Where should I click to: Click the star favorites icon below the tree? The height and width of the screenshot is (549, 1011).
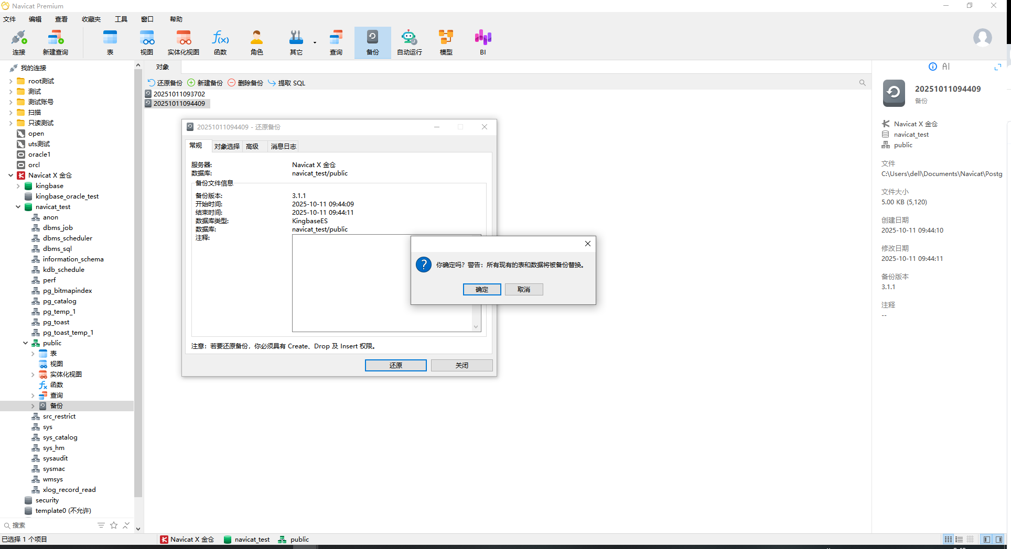[x=114, y=525]
